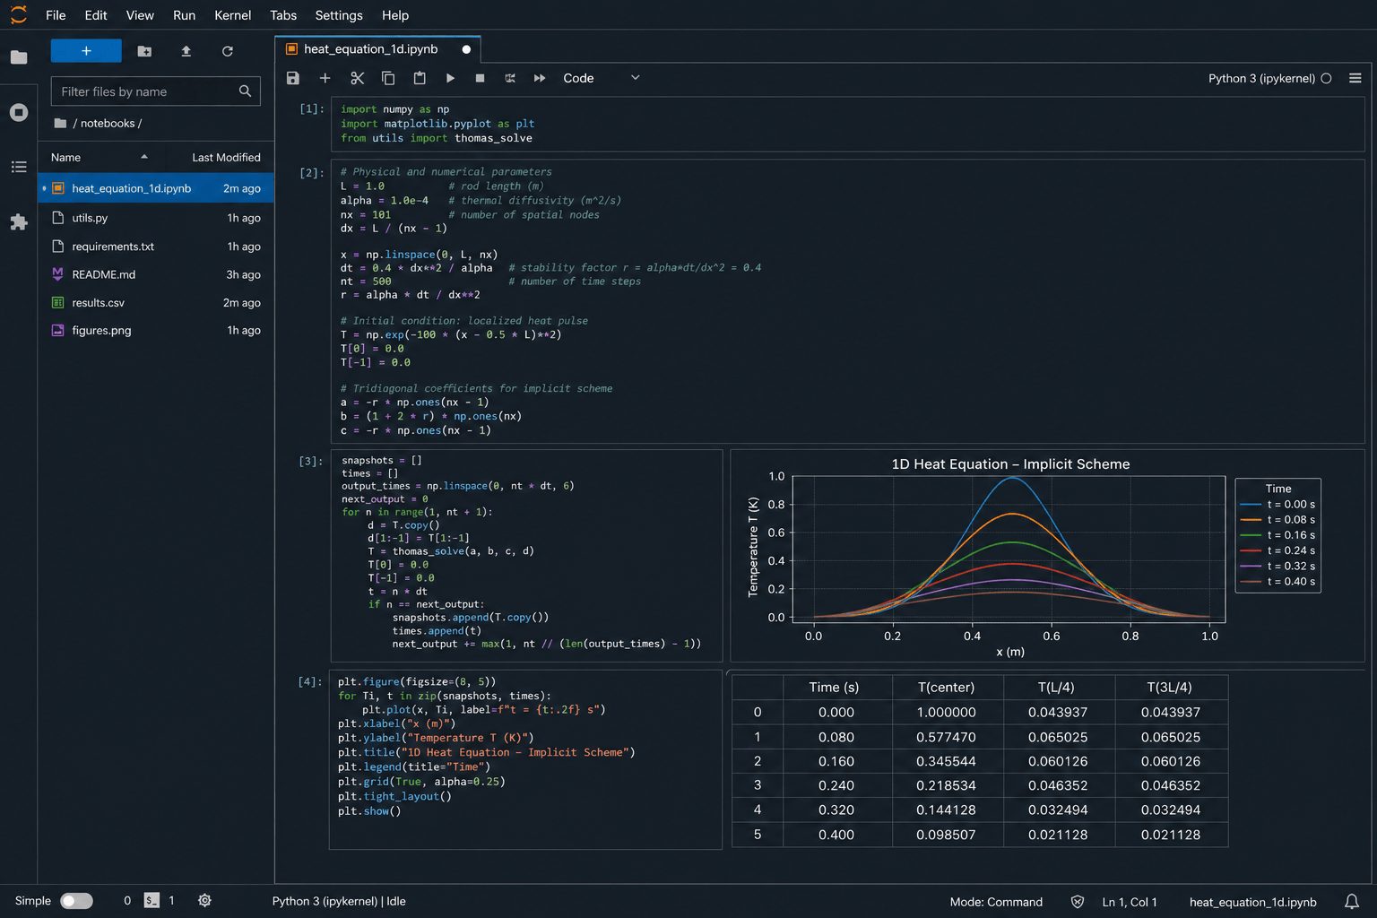Viewport: 1377px width, 918px height.
Task: Open the Tabs menu
Action: (283, 15)
